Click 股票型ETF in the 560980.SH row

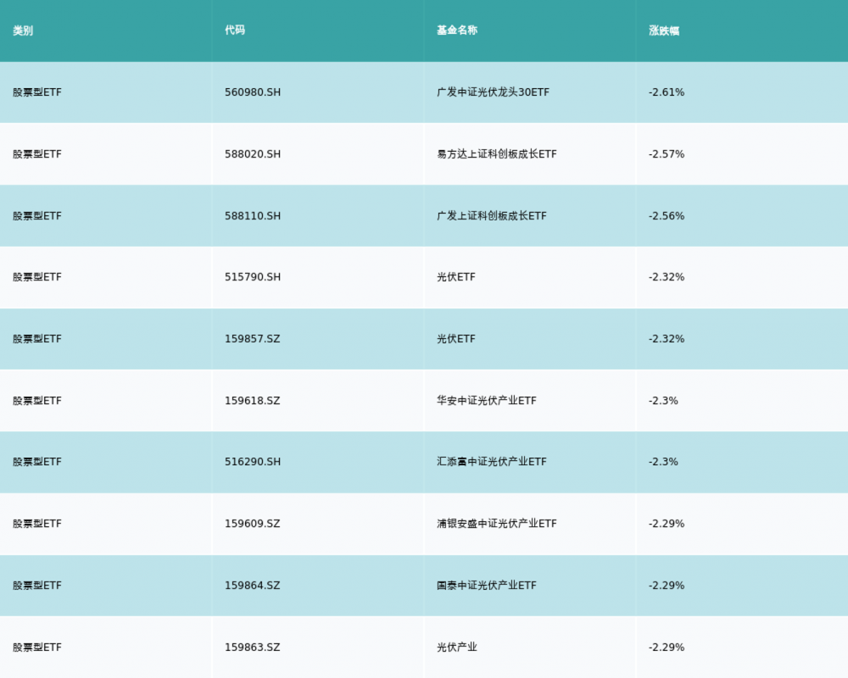(37, 92)
